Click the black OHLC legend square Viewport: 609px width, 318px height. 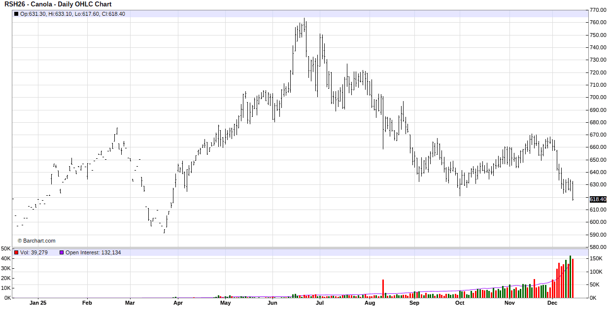click(16, 14)
